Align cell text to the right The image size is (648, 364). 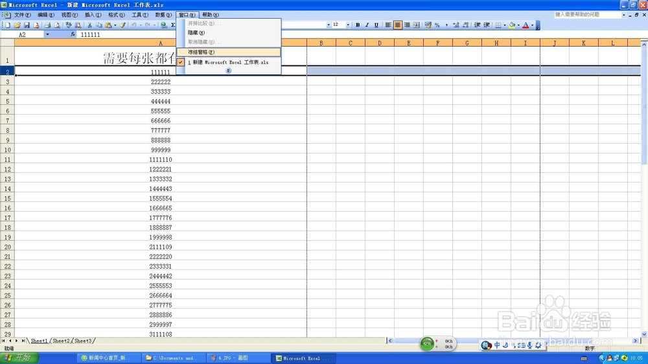tap(407, 25)
